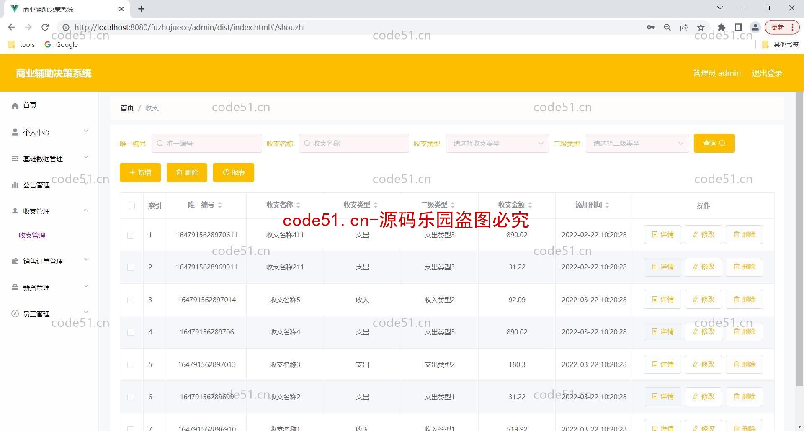804x431 pixels.
Task: Go back using the browser back arrow
Action: pyautogui.click(x=11, y=27)
